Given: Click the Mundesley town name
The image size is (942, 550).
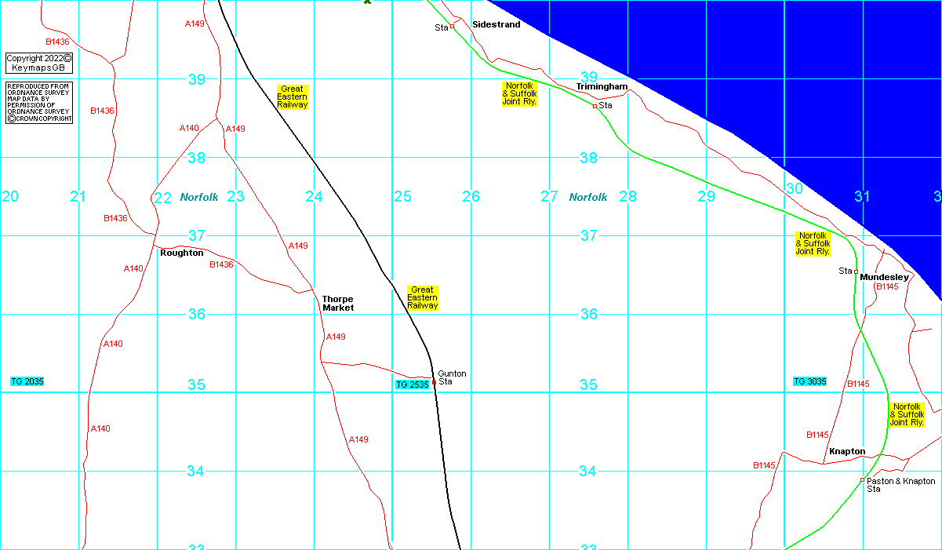Looking at the screenshot, I should pyautogui.click(x=884, y=277).
